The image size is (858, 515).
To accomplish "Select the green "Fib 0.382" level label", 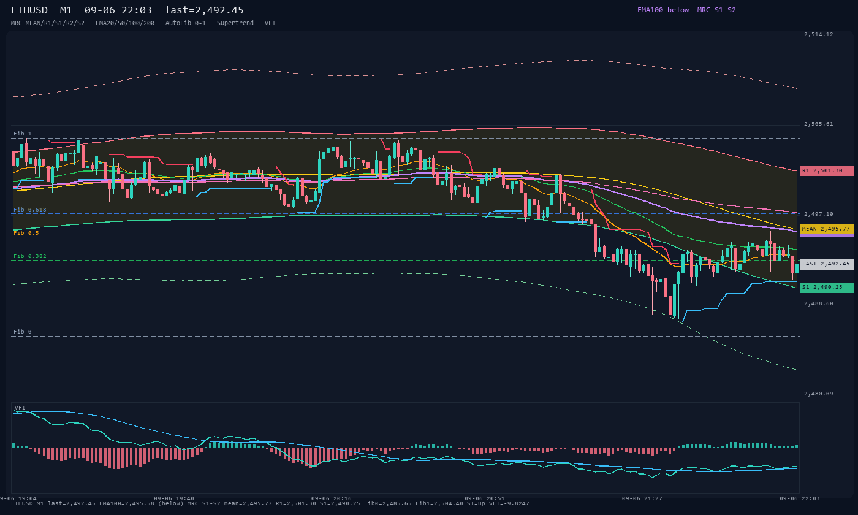I will 30,256.
